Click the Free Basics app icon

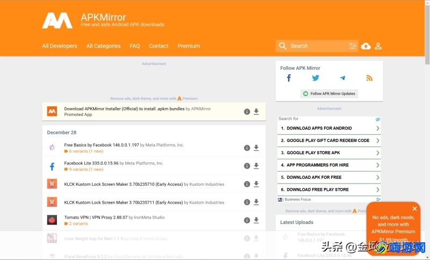[x=52, y=148]
